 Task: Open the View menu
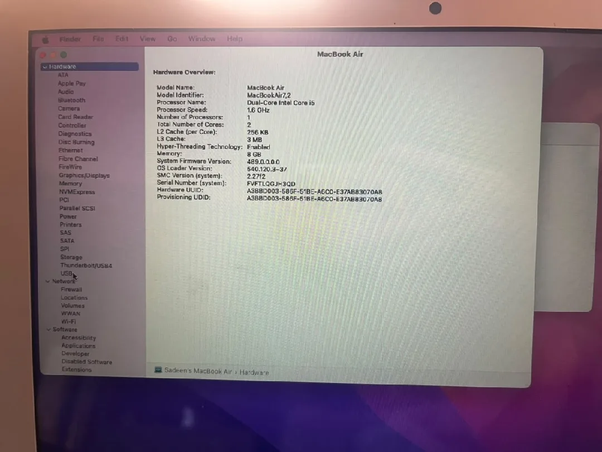(x=148, y=39)
